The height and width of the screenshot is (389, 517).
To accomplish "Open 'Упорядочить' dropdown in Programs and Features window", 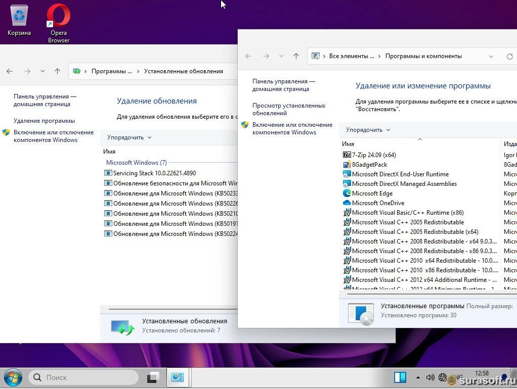I will (x=368, y=130).
